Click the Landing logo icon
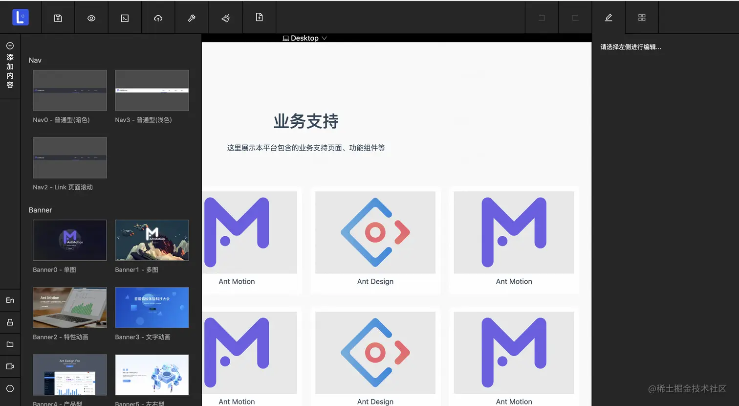 (x=21, y=18)
